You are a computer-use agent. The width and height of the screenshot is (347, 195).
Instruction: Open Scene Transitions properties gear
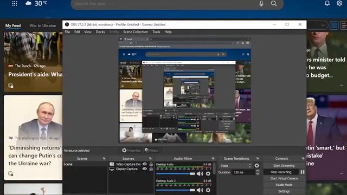(x=256, y=166)
